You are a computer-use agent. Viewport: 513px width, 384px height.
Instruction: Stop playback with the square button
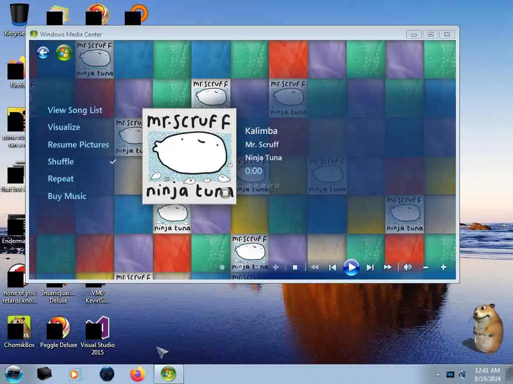point(295,267)
